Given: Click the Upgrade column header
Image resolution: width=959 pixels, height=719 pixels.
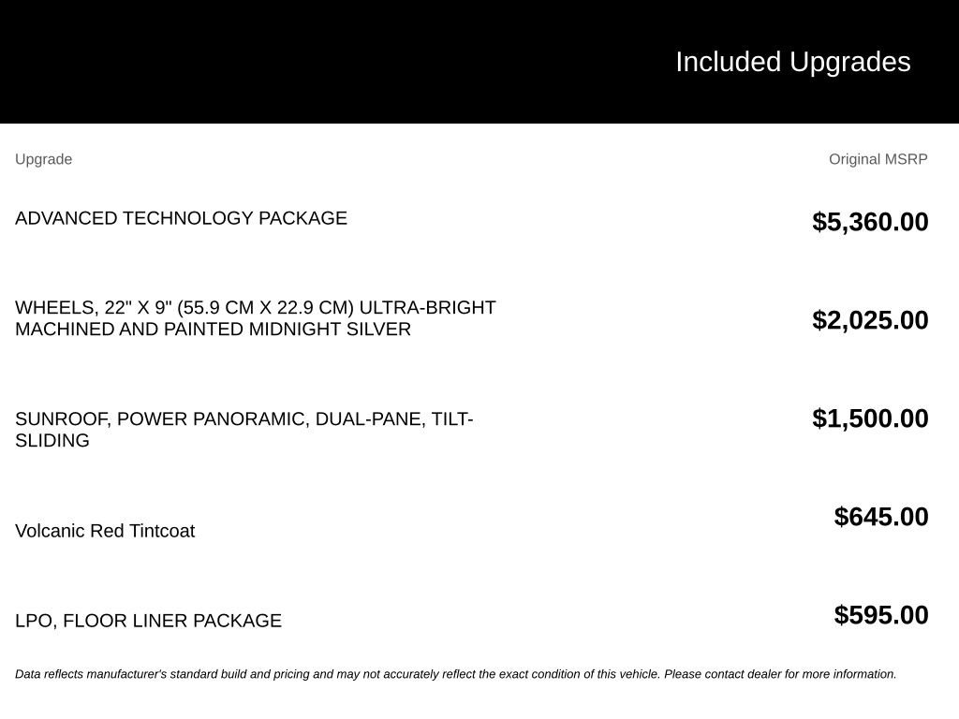Looking at the screenshot, I should (x=43, y=159).
